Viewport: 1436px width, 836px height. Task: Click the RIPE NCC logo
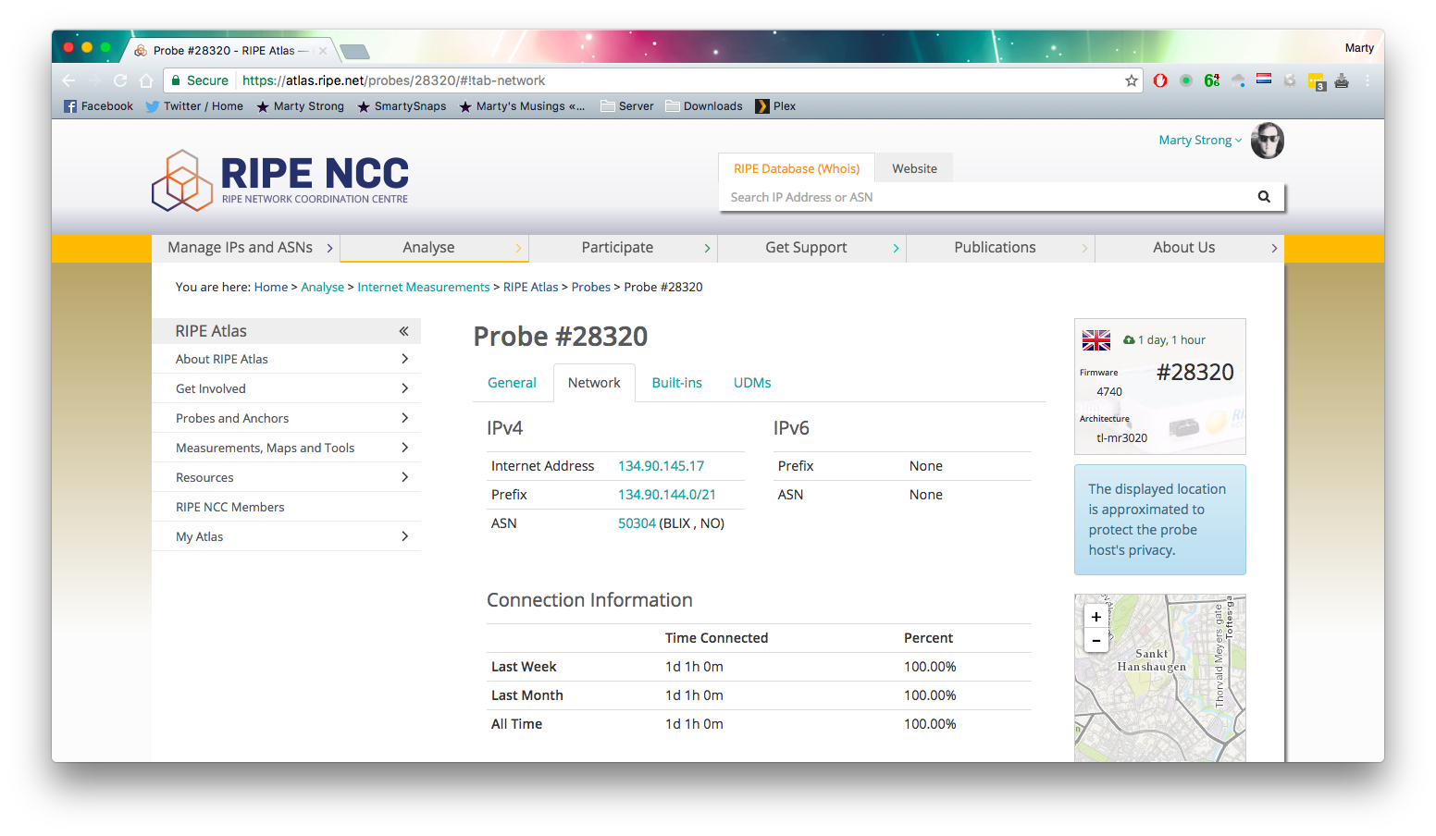pyautogui.click(x=280, y=180)
